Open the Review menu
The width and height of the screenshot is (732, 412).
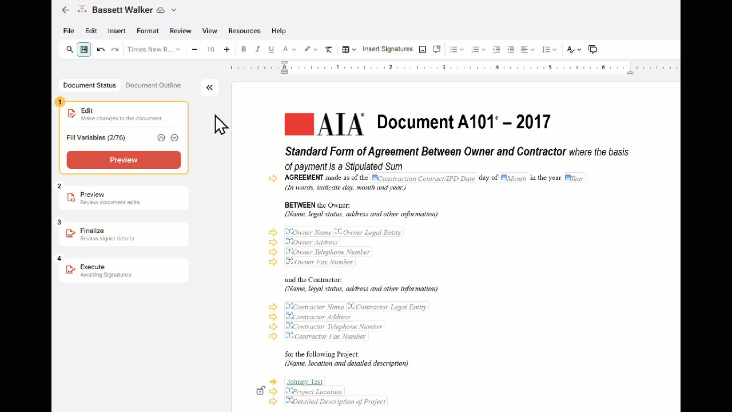click(x=181, y=31)
